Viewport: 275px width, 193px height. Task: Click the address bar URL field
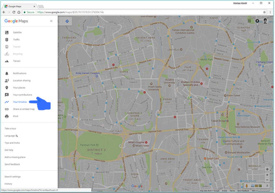145,12
